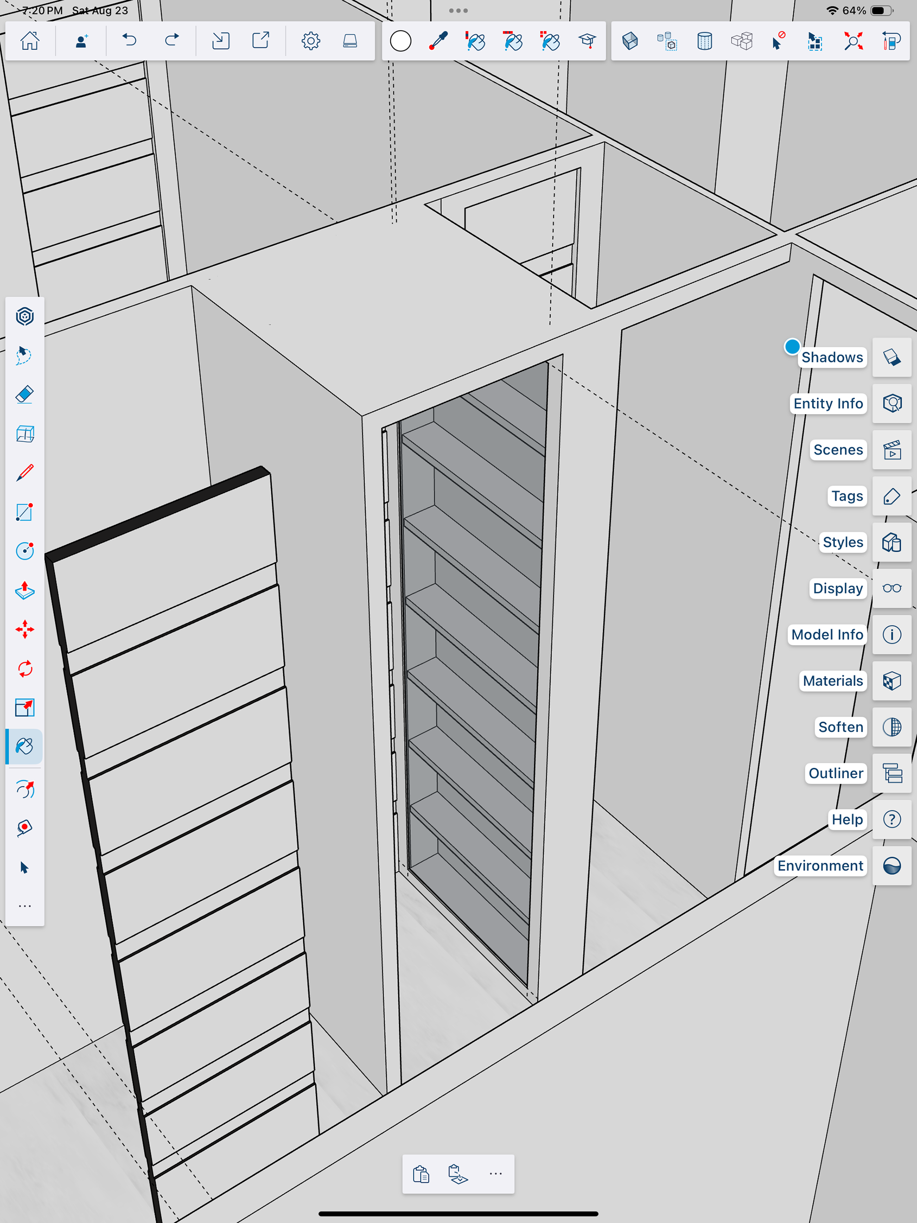917x1223 pixels.
Task: Tap the Zoom Extents icon
Action: 853,41
